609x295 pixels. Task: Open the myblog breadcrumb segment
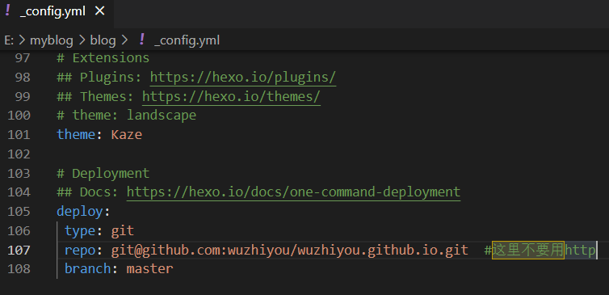tap(52, 40)
